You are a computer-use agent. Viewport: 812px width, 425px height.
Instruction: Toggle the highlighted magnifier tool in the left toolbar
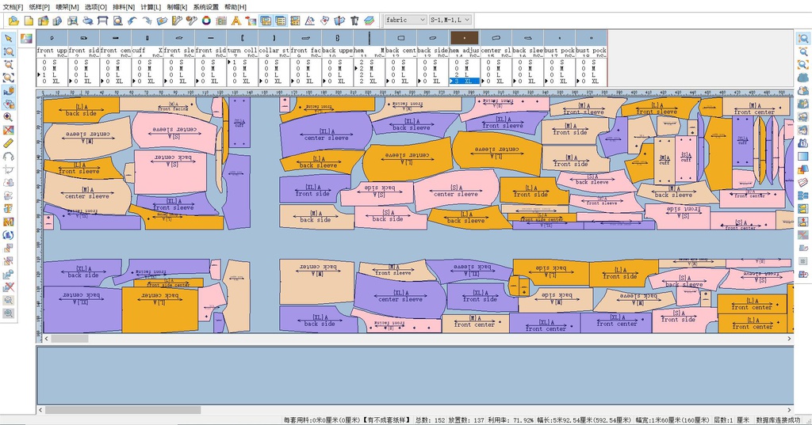[x=9, y=51]
